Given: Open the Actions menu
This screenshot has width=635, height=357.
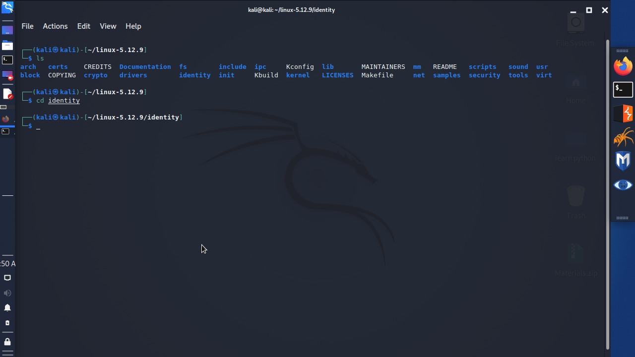Looking at the screenshot, I should pyautogui.click(x=55, y=26).
